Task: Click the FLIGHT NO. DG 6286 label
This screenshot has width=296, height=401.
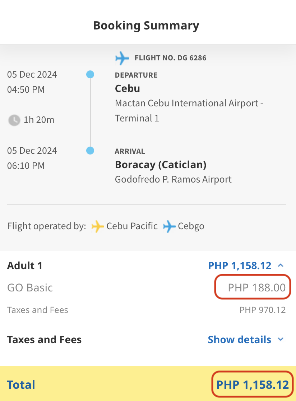Action: [171, 58]
